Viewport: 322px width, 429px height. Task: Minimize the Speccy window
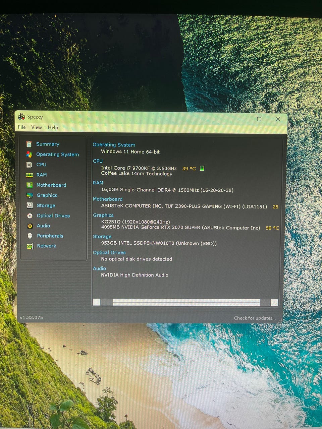coord(241,119)
